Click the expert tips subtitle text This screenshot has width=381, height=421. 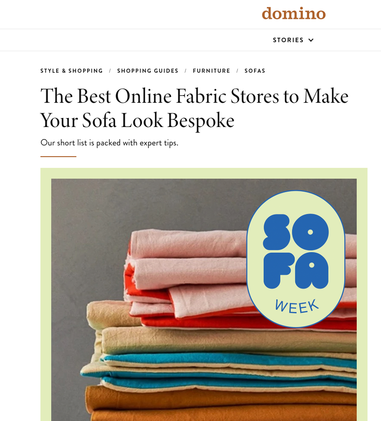pyautogui.click(x=109, y=143)
